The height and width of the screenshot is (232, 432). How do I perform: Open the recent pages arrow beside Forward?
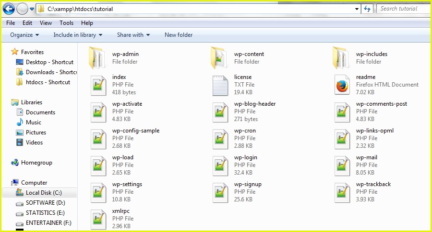coord(32,9)
